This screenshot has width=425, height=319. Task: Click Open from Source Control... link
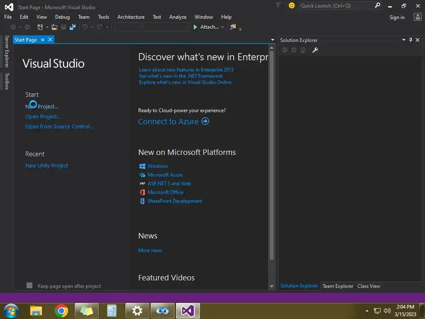(x=59, y=126)
